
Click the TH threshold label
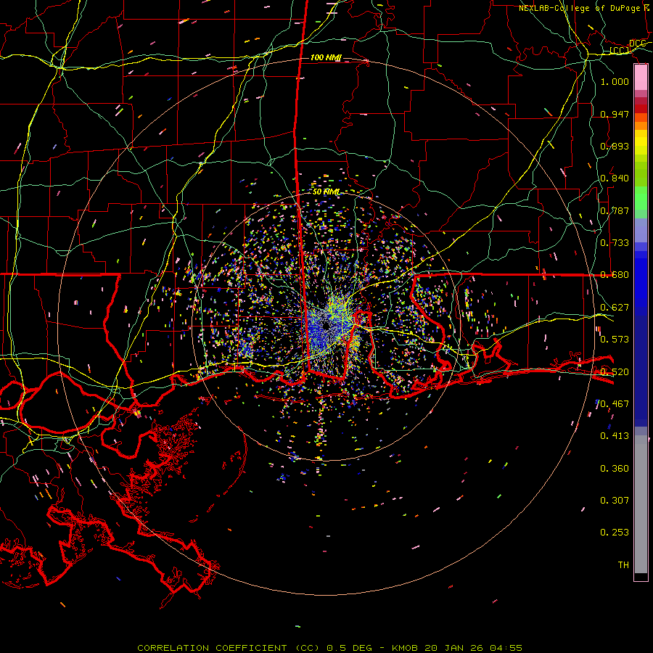[623, 565]
